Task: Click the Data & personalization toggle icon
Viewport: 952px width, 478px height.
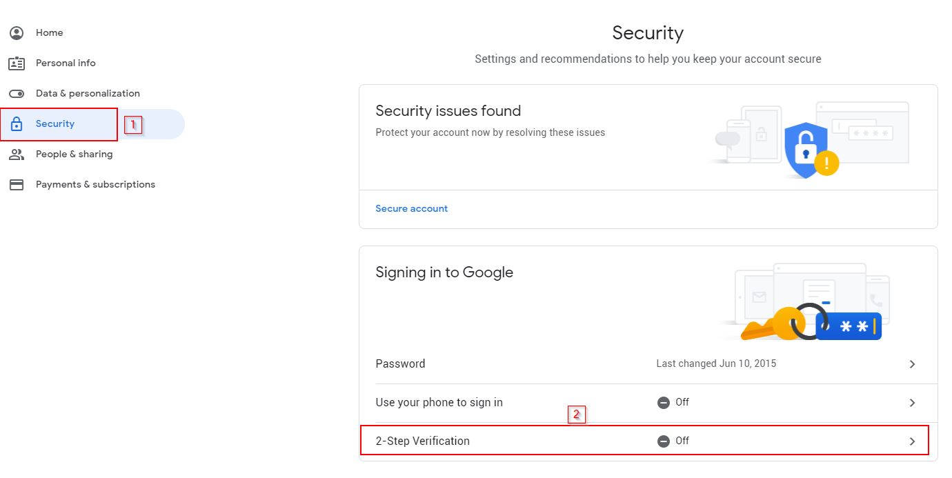Action: tap(15, 93)
